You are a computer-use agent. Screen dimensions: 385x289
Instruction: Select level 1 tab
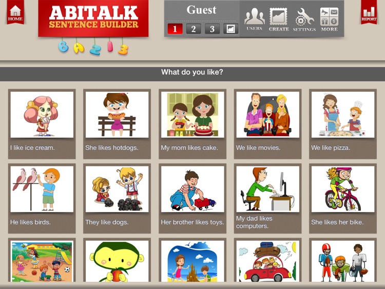click(175, 29)
